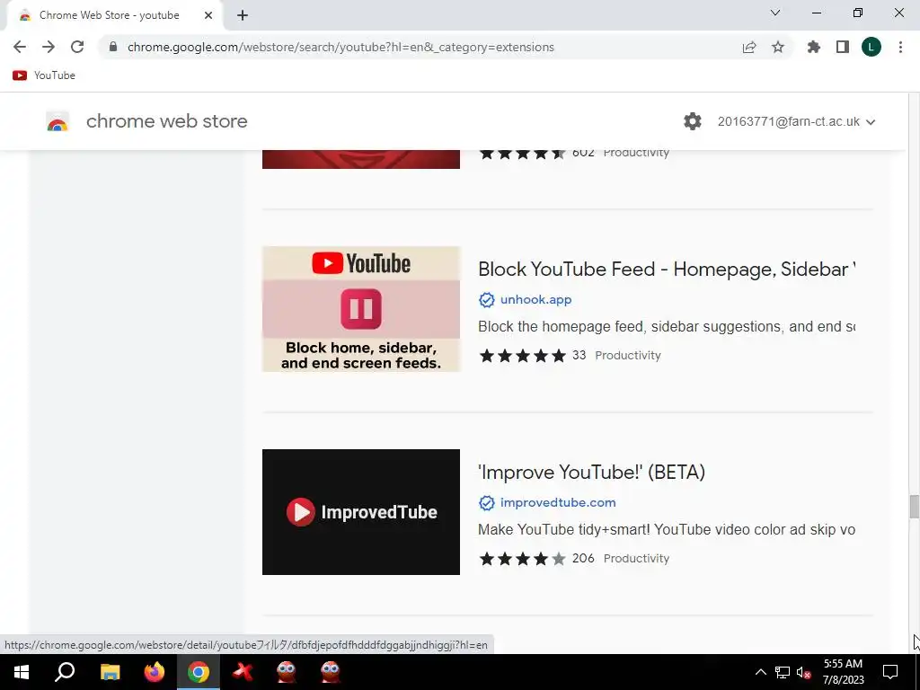Click the Chrome Web Store rainbow logo
The image size is (920, 690).
click(57, 121)
